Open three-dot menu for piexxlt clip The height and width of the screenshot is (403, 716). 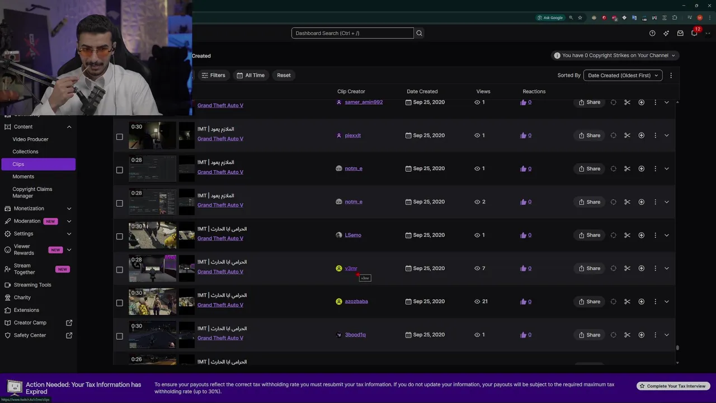(655, 135)
